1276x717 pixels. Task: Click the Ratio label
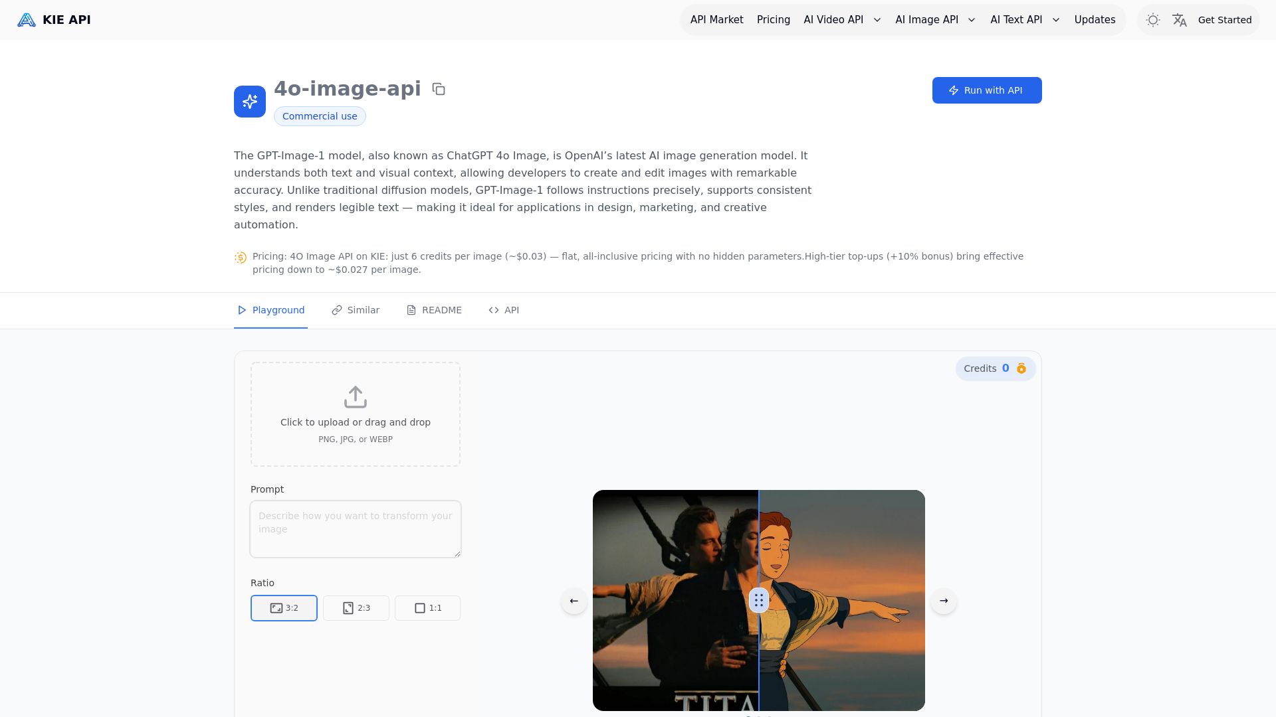pyautogui.click(x=263, y=583)
